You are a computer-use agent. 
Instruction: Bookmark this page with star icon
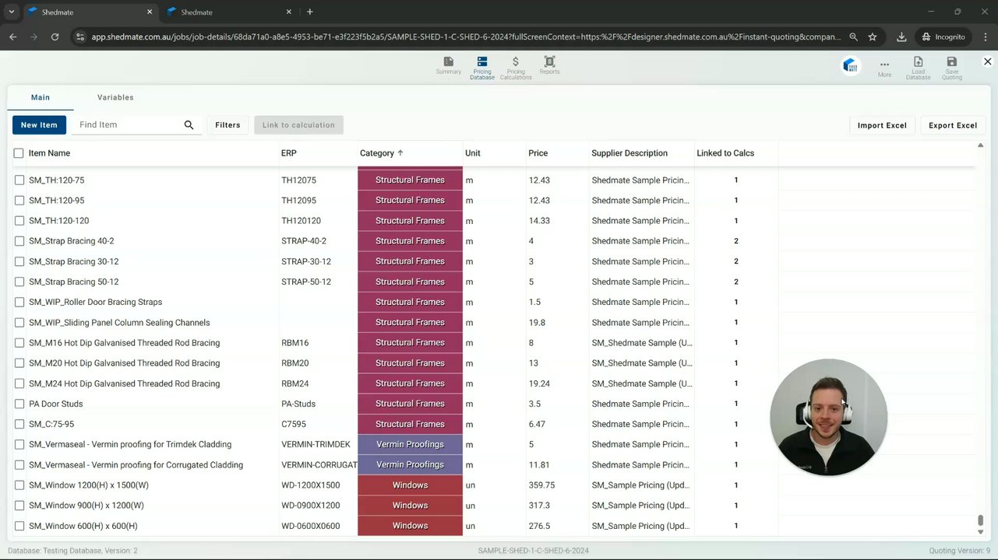click(873, 37)
